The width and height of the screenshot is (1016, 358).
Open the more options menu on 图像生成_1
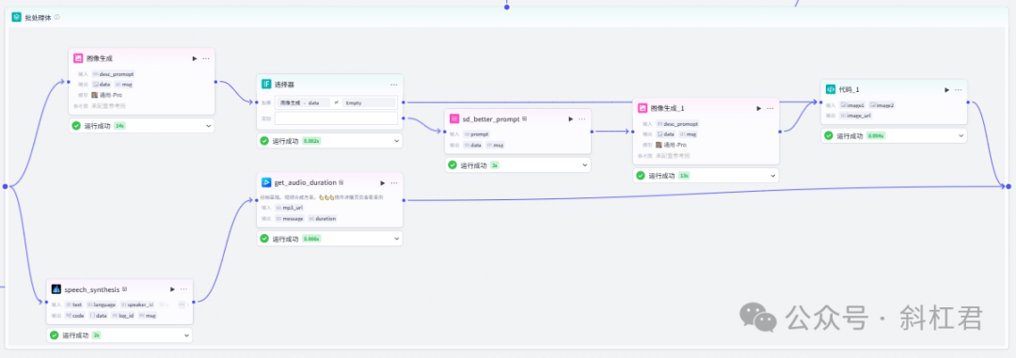[x=770, y=108]
